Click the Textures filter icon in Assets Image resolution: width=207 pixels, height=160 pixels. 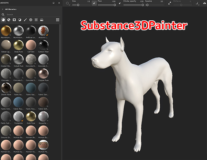(36, 20)
